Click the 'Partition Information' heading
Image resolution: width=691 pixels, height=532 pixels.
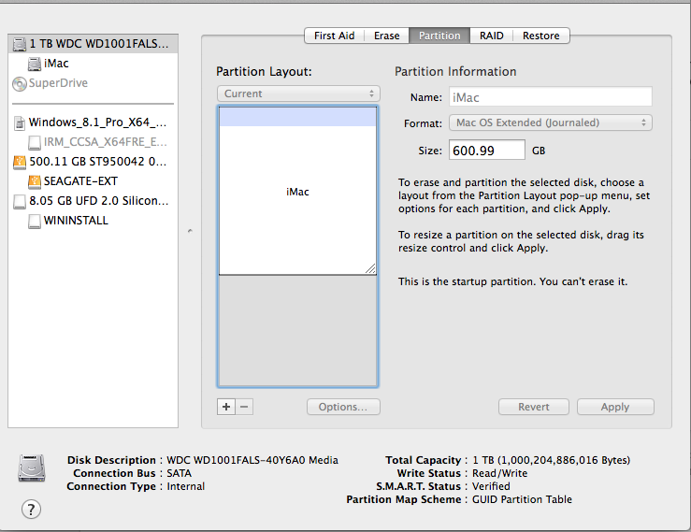coord(455,71)
